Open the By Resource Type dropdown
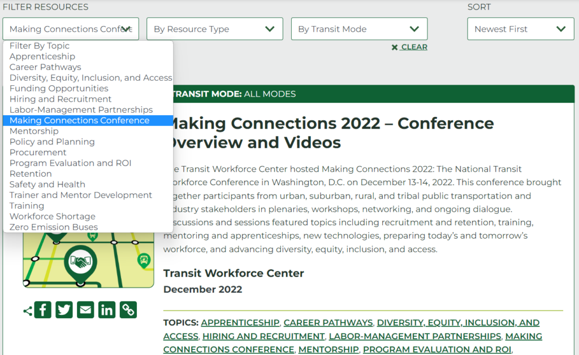This screenshot has height=355, width=579. (215, 29)
